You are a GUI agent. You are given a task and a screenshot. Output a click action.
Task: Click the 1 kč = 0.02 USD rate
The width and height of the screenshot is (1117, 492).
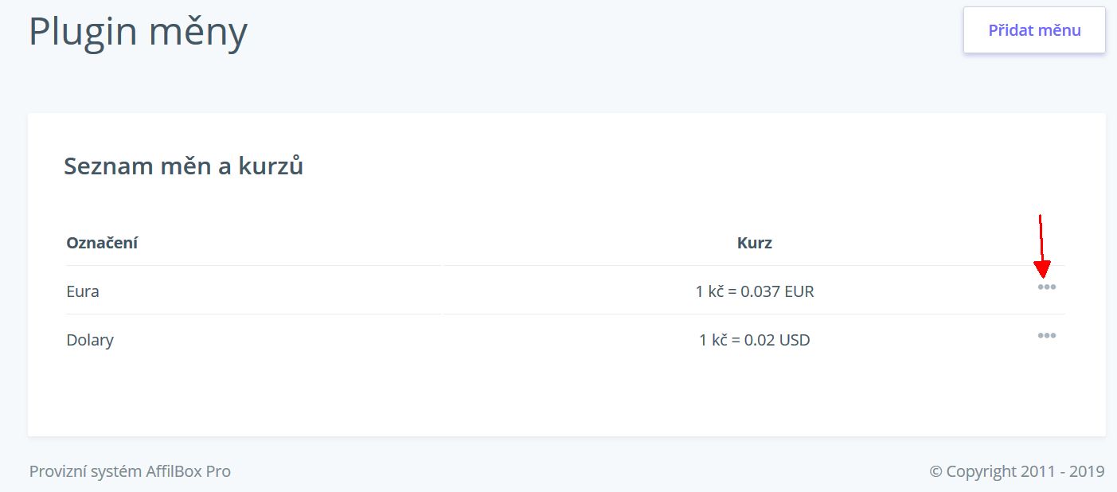(755, 340)
